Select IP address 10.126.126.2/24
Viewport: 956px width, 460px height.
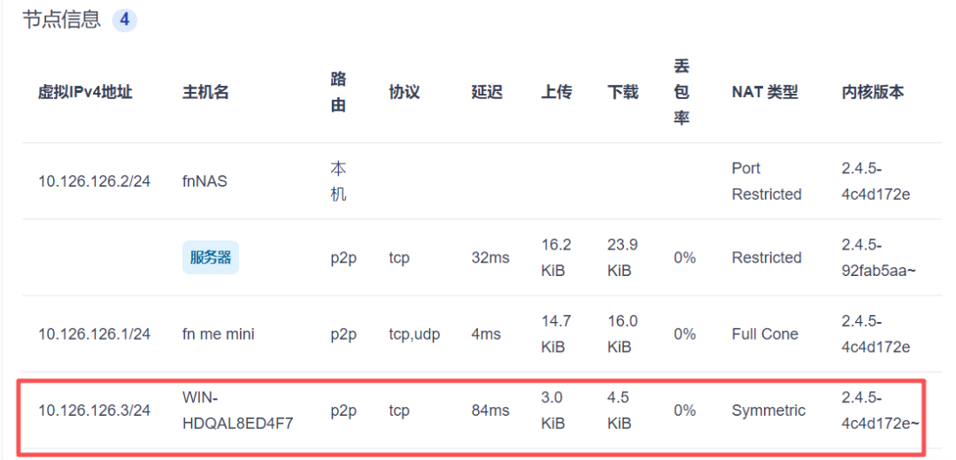click(94, 181)
